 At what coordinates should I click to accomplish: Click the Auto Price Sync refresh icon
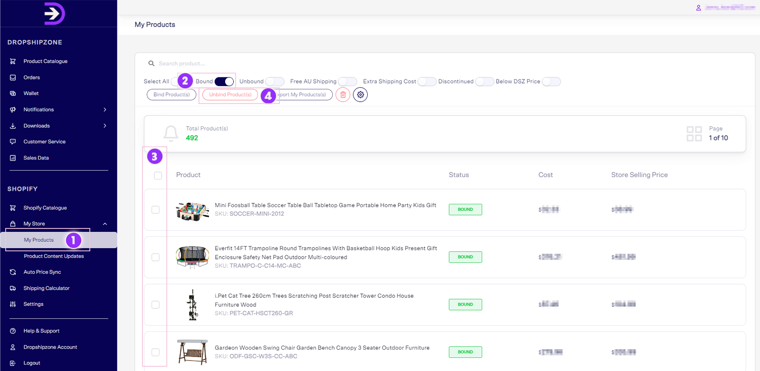pyautogui.click(x=13, y=272)
